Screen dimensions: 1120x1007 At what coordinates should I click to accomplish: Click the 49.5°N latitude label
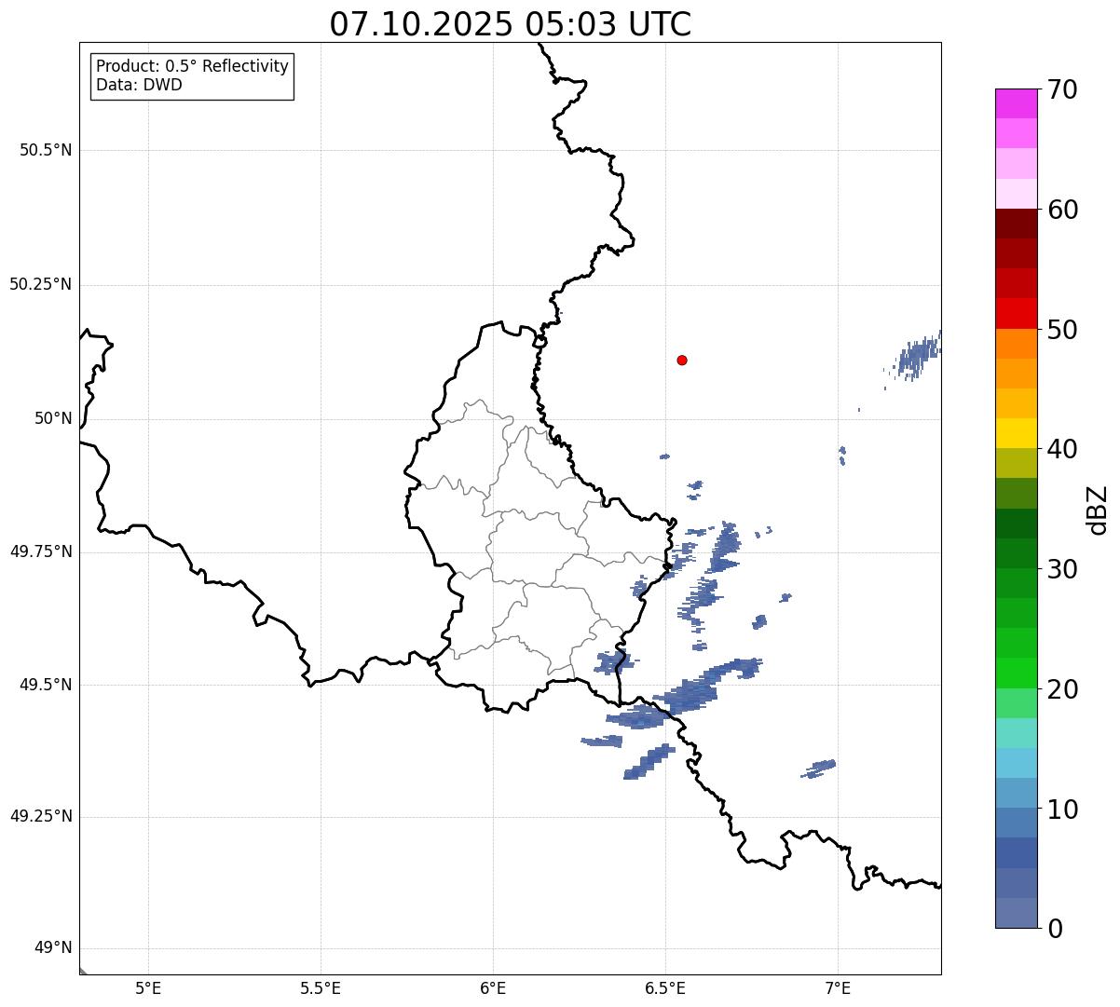(x=46, y=685)
